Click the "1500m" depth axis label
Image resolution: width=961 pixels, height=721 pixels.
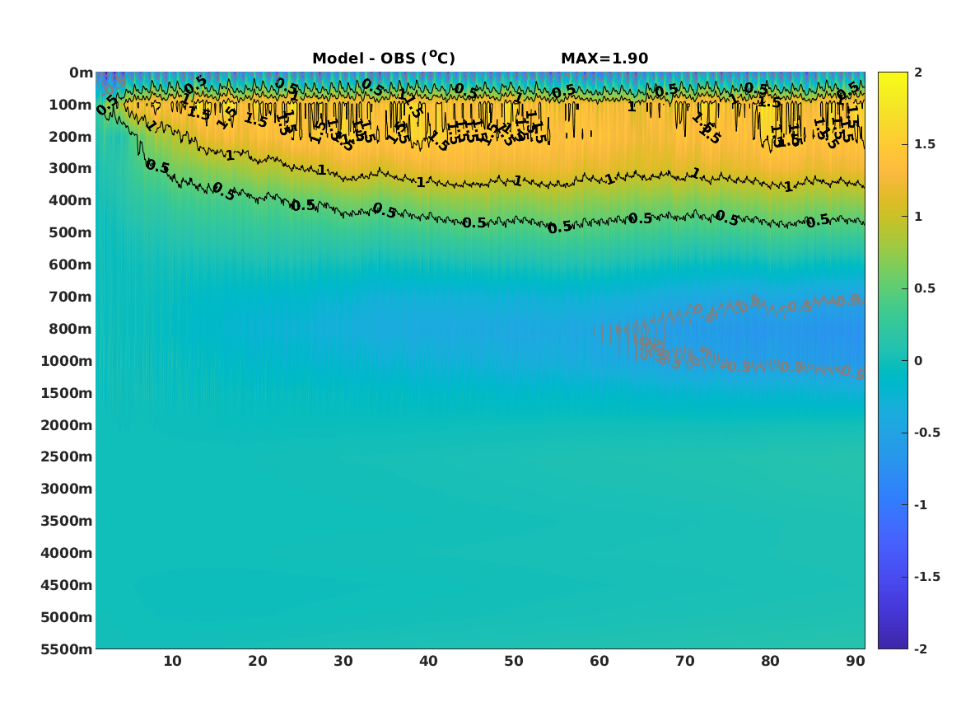click(67, 393)
